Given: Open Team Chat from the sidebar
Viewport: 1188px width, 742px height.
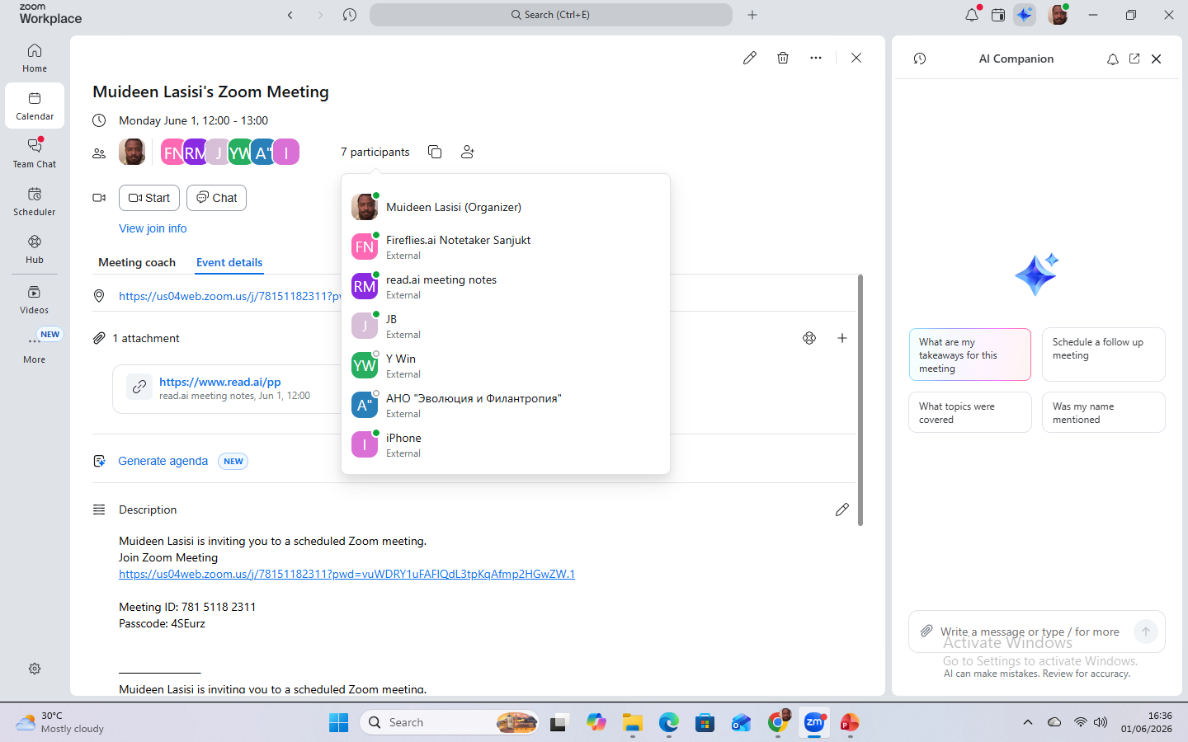Looking at the screenshot, I should 35,153.
